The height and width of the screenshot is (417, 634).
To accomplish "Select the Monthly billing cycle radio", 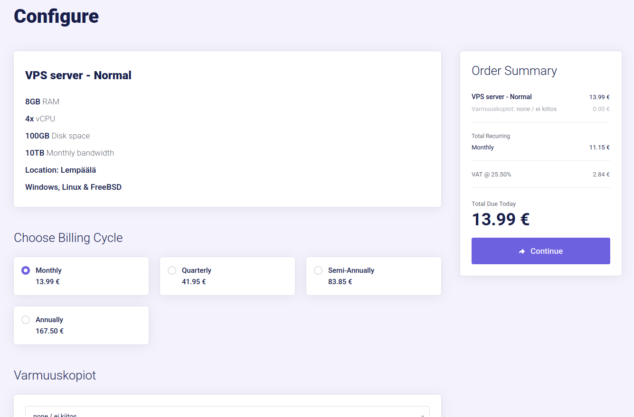I will 26,270.
